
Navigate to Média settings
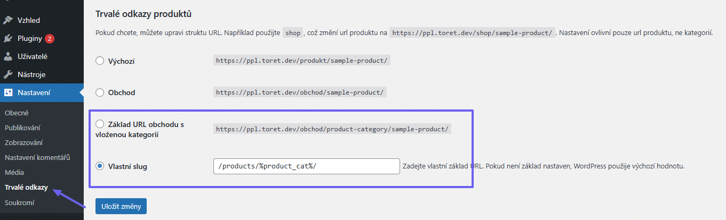(x=14, y=172)
